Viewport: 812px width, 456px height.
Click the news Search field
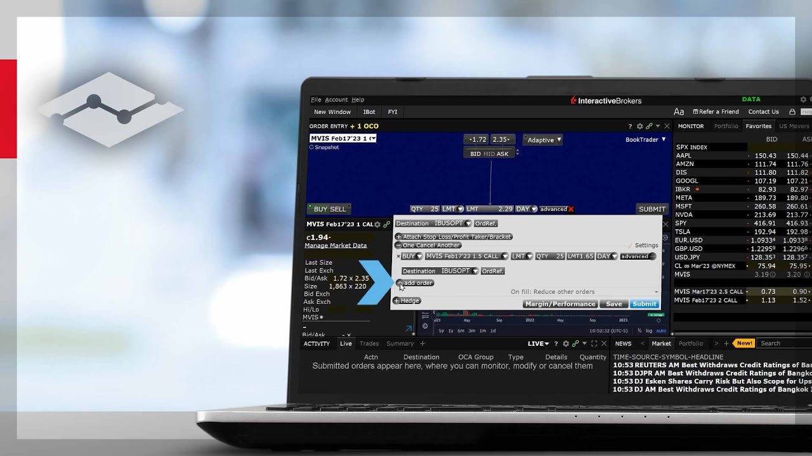pos(785,343)
